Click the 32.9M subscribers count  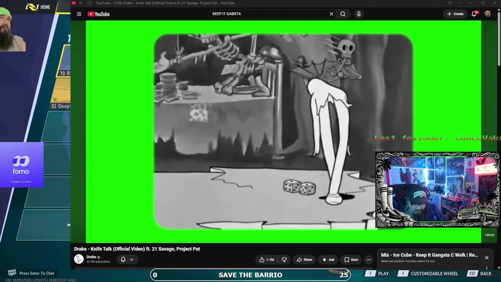tap(98, 262)
